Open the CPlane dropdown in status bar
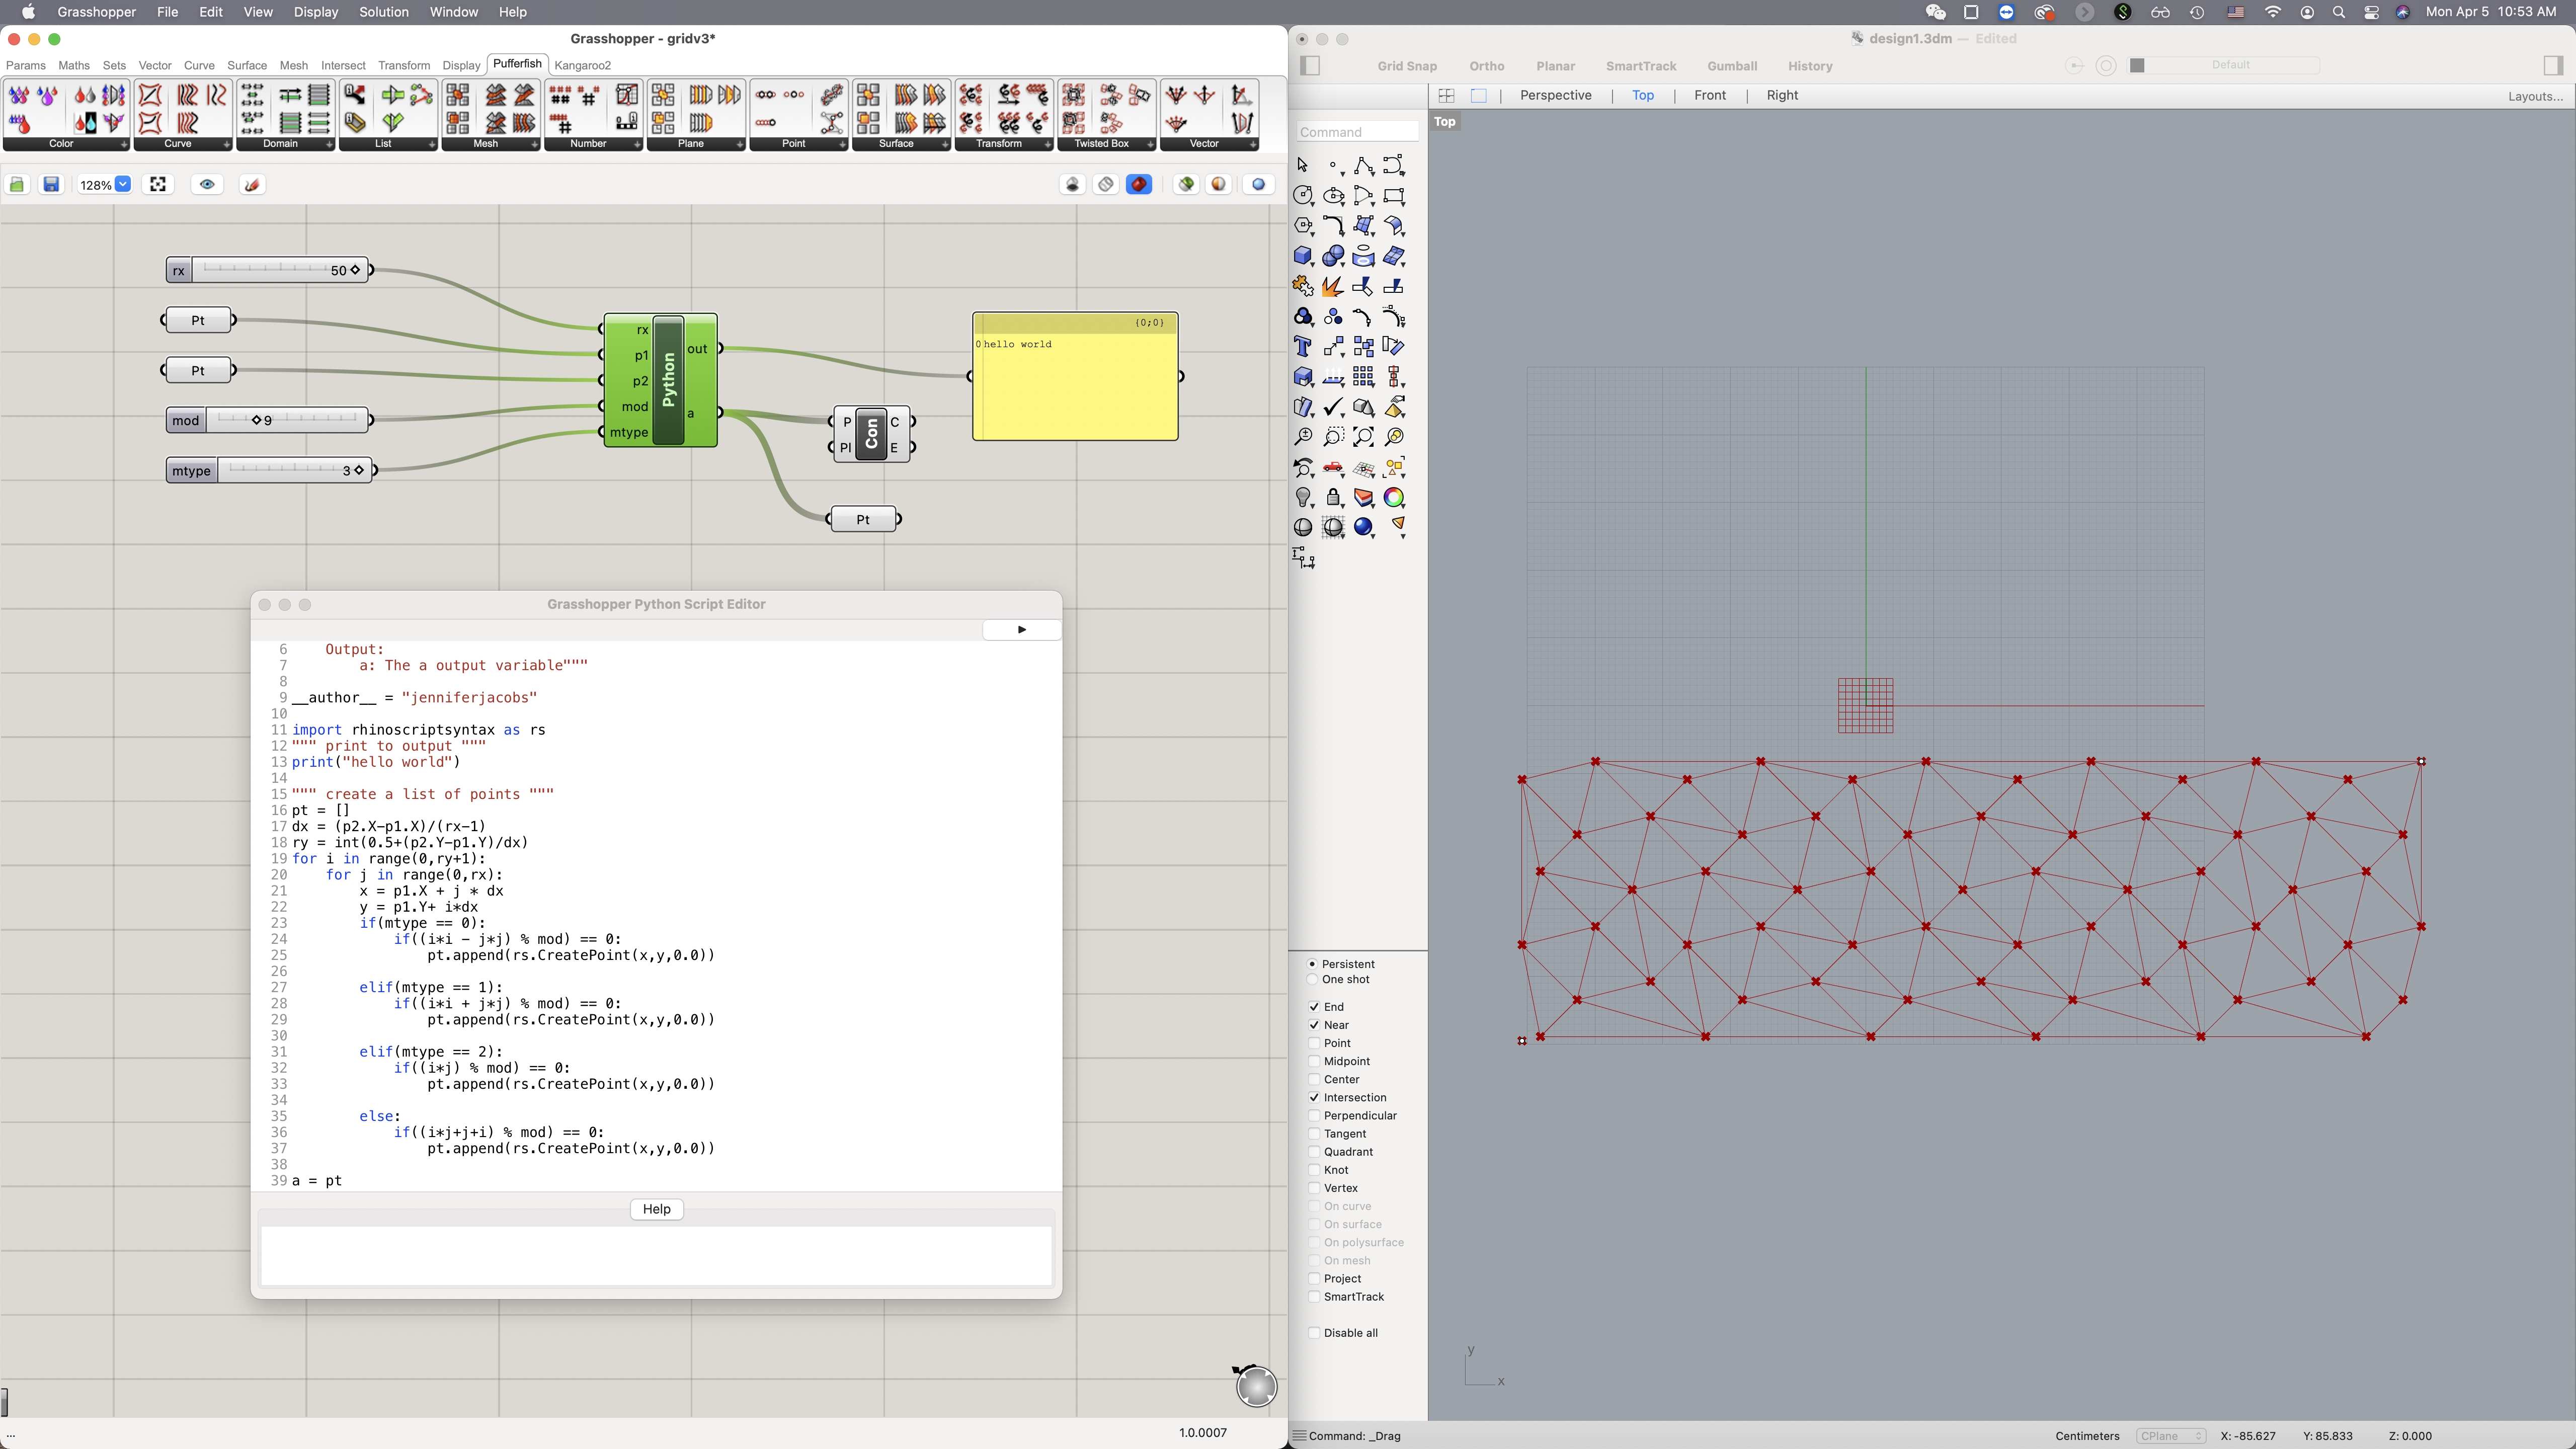 pyautogui.click(x=2171, y=1436)
